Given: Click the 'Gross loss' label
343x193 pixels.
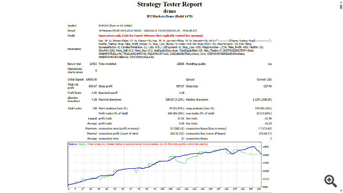Looking at the screenshot, I should 192,86.
